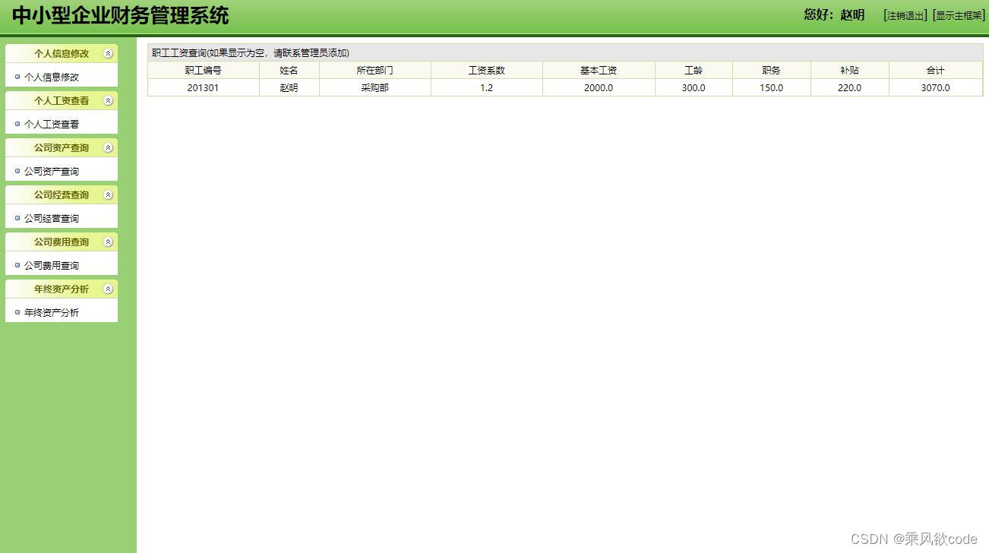Click the 中小型企业财务管理系统 title banner
Screen dimensions: 989x553
(122, 15)
